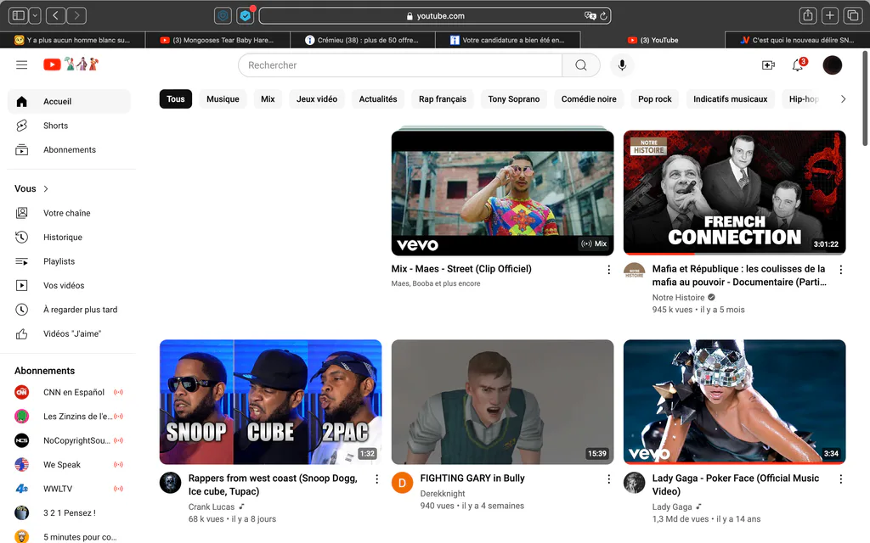Open options menu for Rappers from west coast

click(376, 479)
